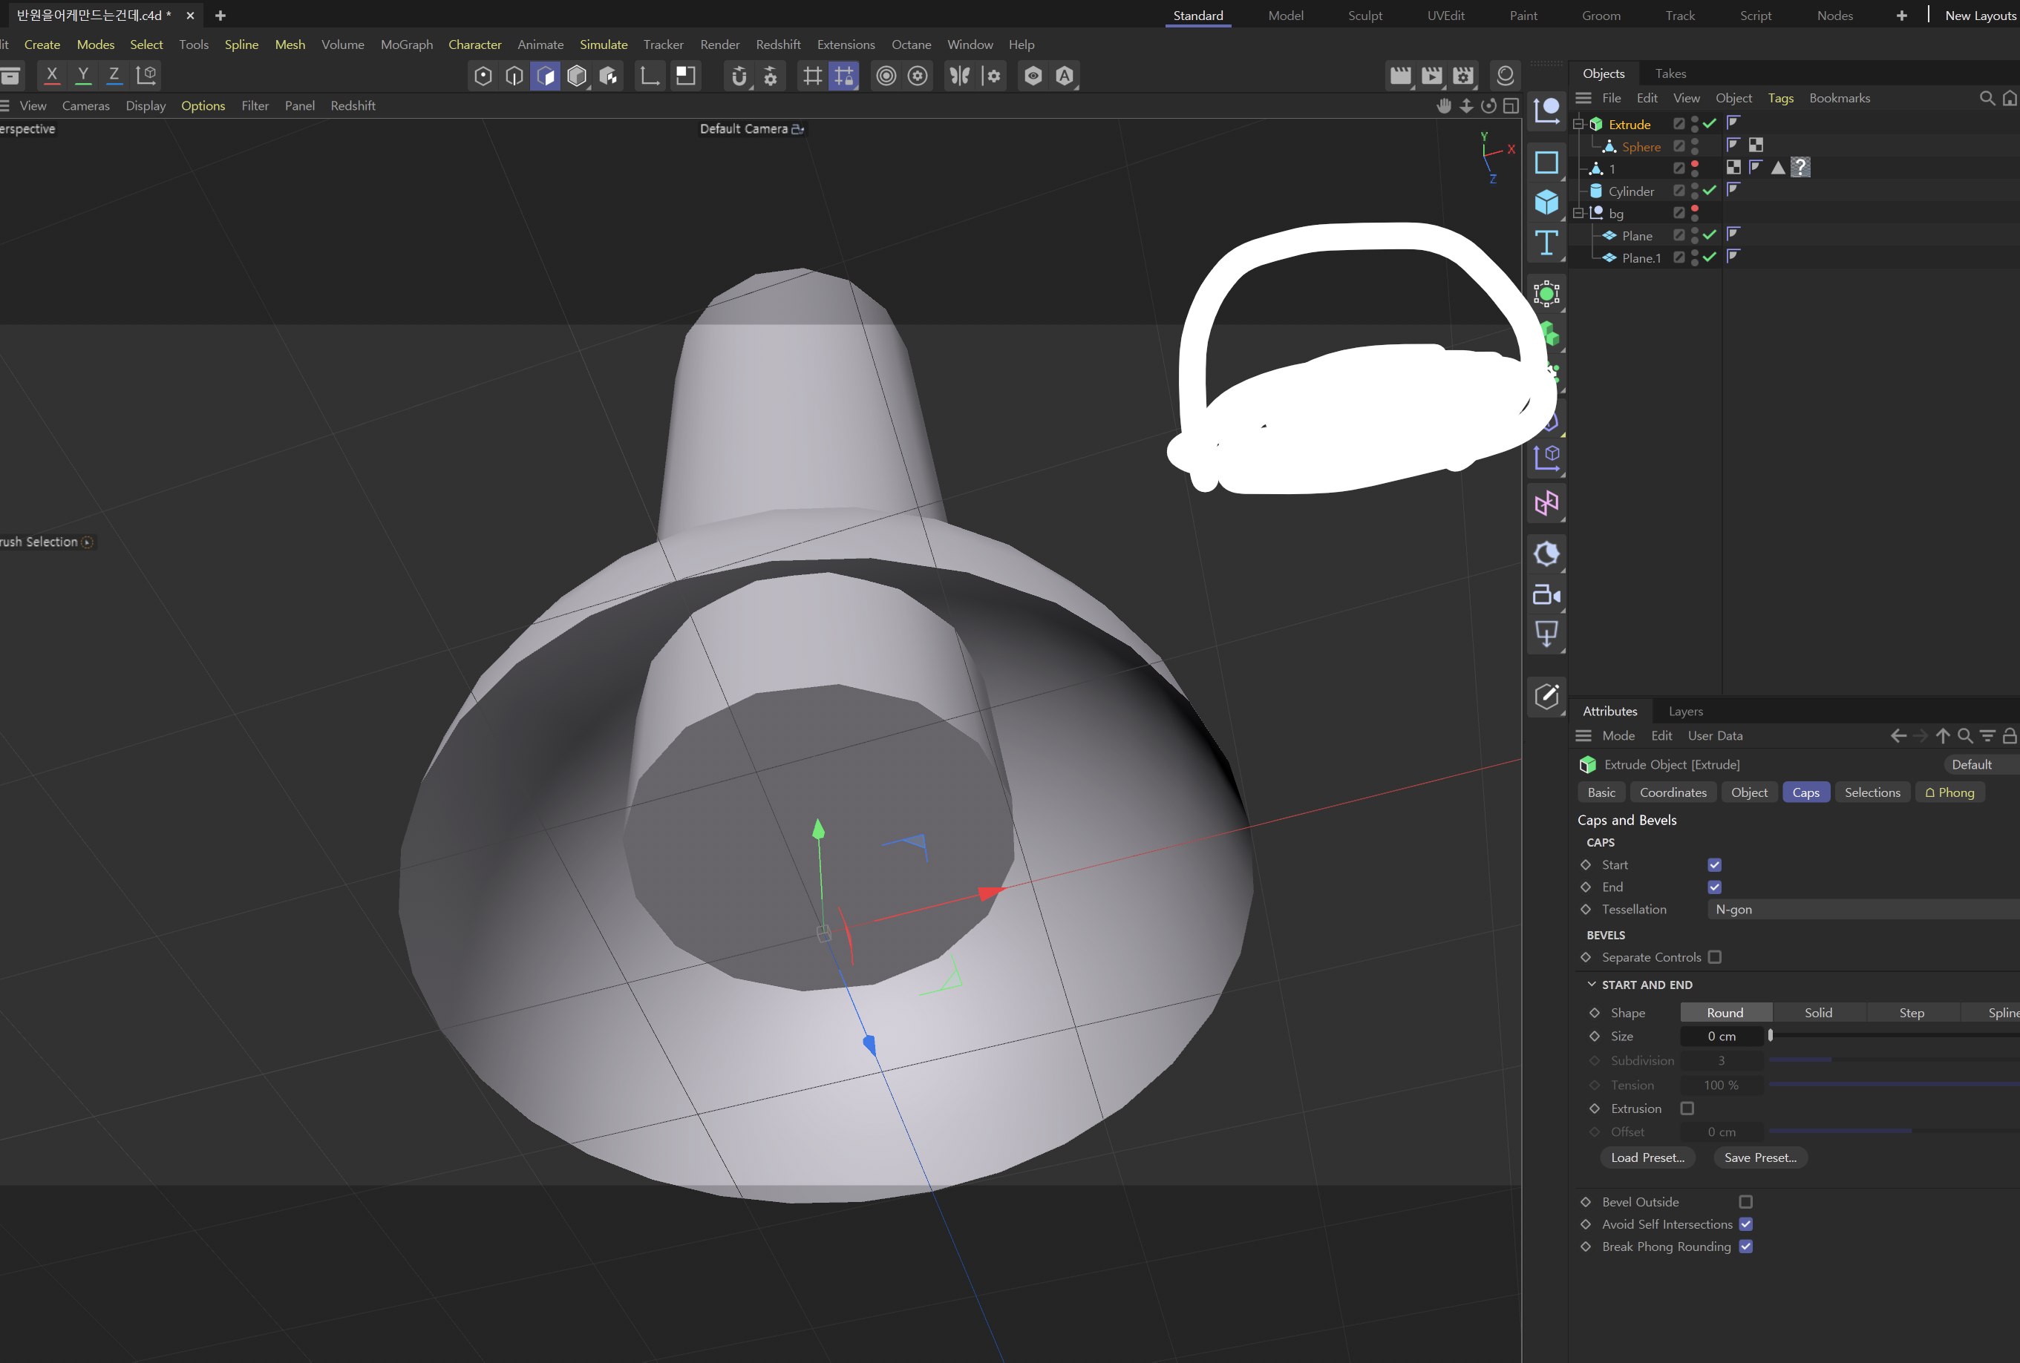Click the Sphere texture tag
The width and height of the screenshot is (2020, 1363).
tap(1756, 145)
